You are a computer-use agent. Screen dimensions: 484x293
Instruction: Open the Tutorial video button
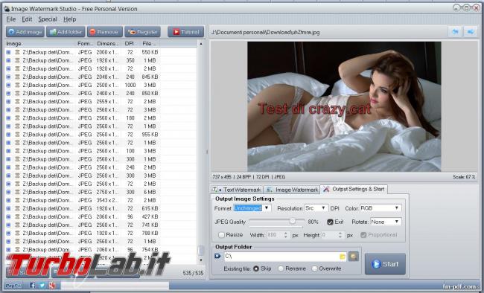[186, 32]
